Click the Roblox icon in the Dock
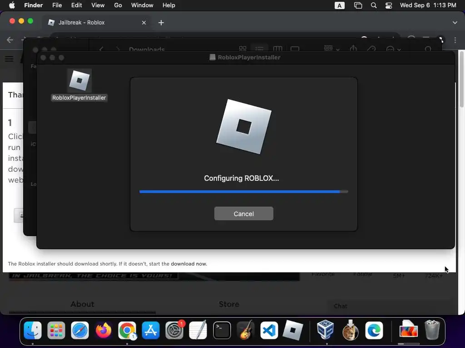The image size is (465, 348). pos(293,330)
